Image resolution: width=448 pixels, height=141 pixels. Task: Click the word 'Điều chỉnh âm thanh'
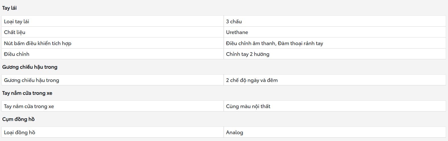pyautogui.click(x=251, y=43)
